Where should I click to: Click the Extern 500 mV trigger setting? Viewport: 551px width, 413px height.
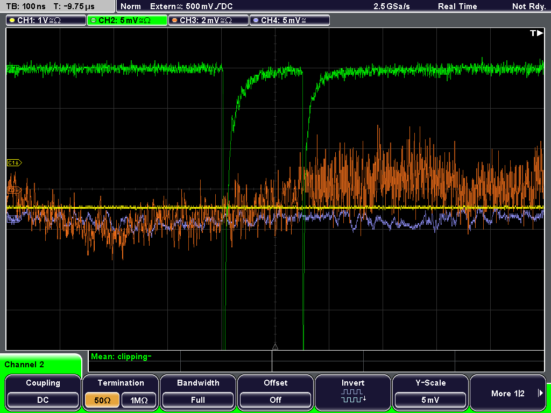[x=191, y=6]
